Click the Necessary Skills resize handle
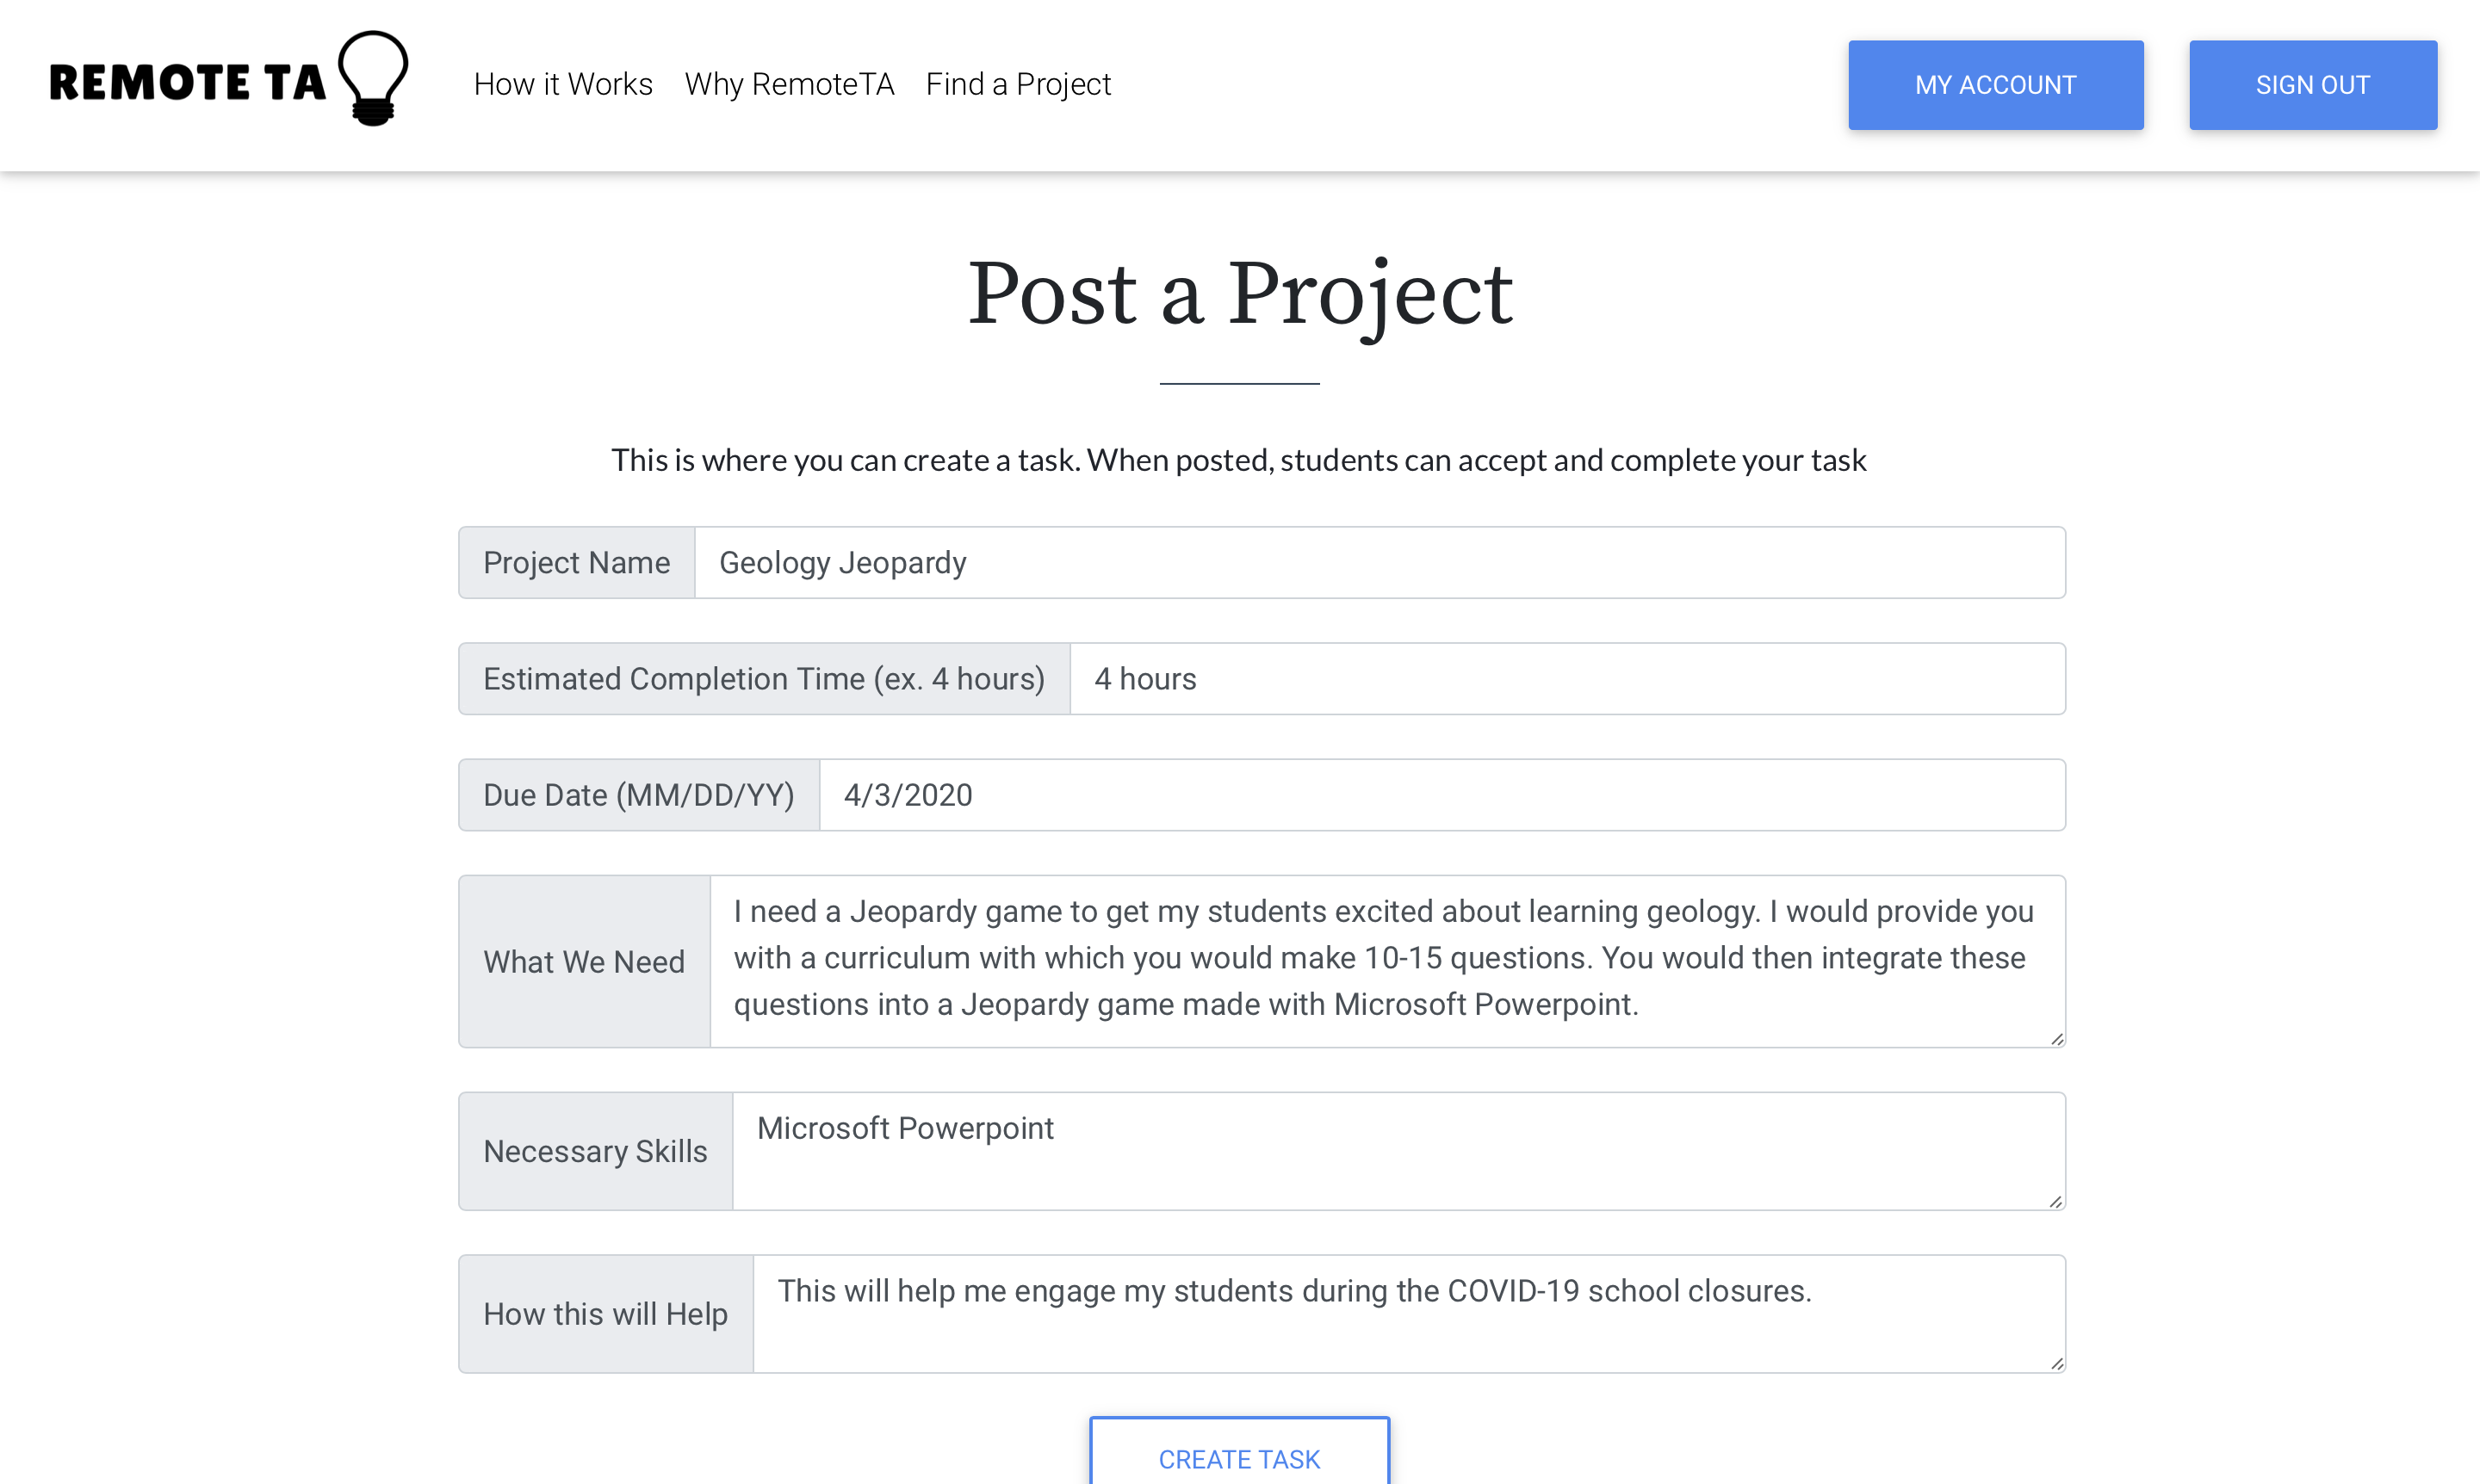The height and width of the screenshot is (1484, 2480). click(x=2057, y=1201)
